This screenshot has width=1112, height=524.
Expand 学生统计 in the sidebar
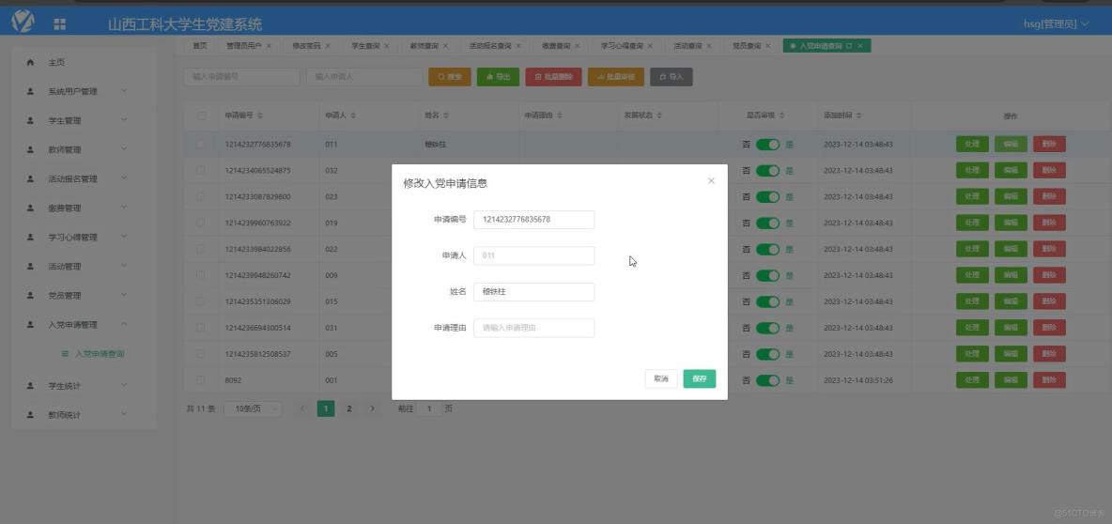(x=124, y=385)
